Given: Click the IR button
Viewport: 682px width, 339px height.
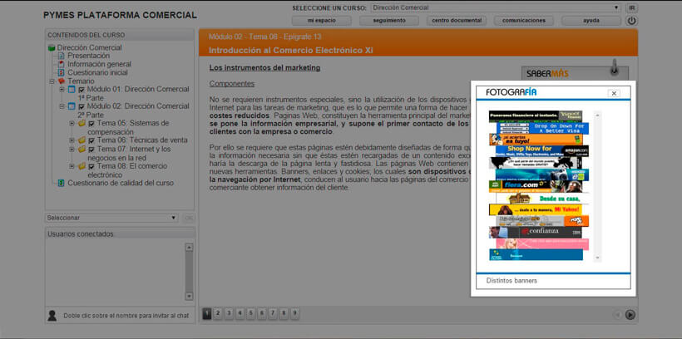Looking at the screenshot, I should pos(631,7).
